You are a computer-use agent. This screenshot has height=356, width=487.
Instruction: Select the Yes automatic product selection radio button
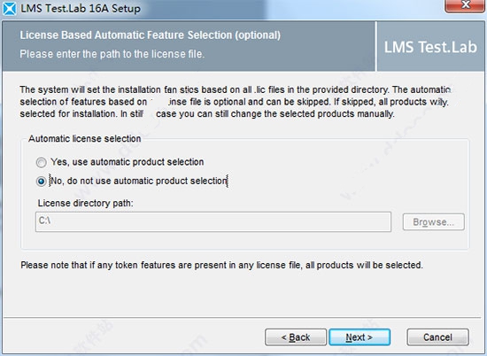(x=41, y=162)
